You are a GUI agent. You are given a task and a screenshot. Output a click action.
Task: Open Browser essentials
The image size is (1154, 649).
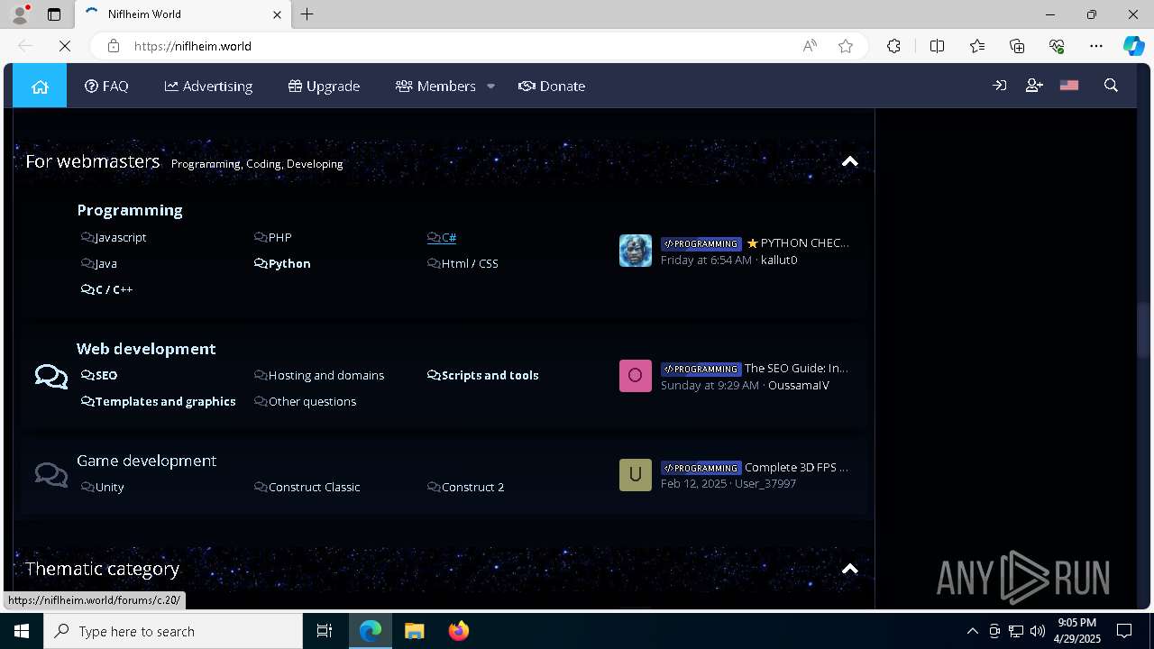(1057, 46)
